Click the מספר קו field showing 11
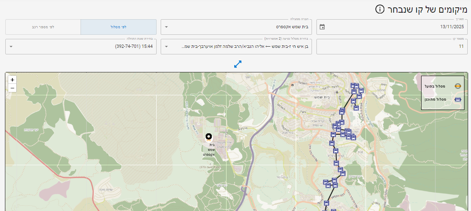This screenshot has height=211, width=471. [392, 47]
